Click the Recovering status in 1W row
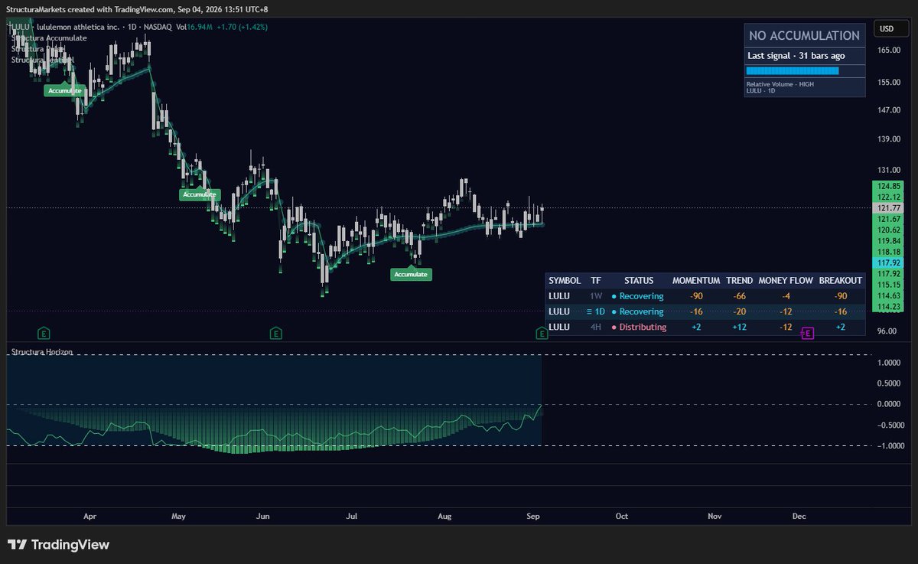The width and height of the screenshot is (918, 564). (638, 296)
